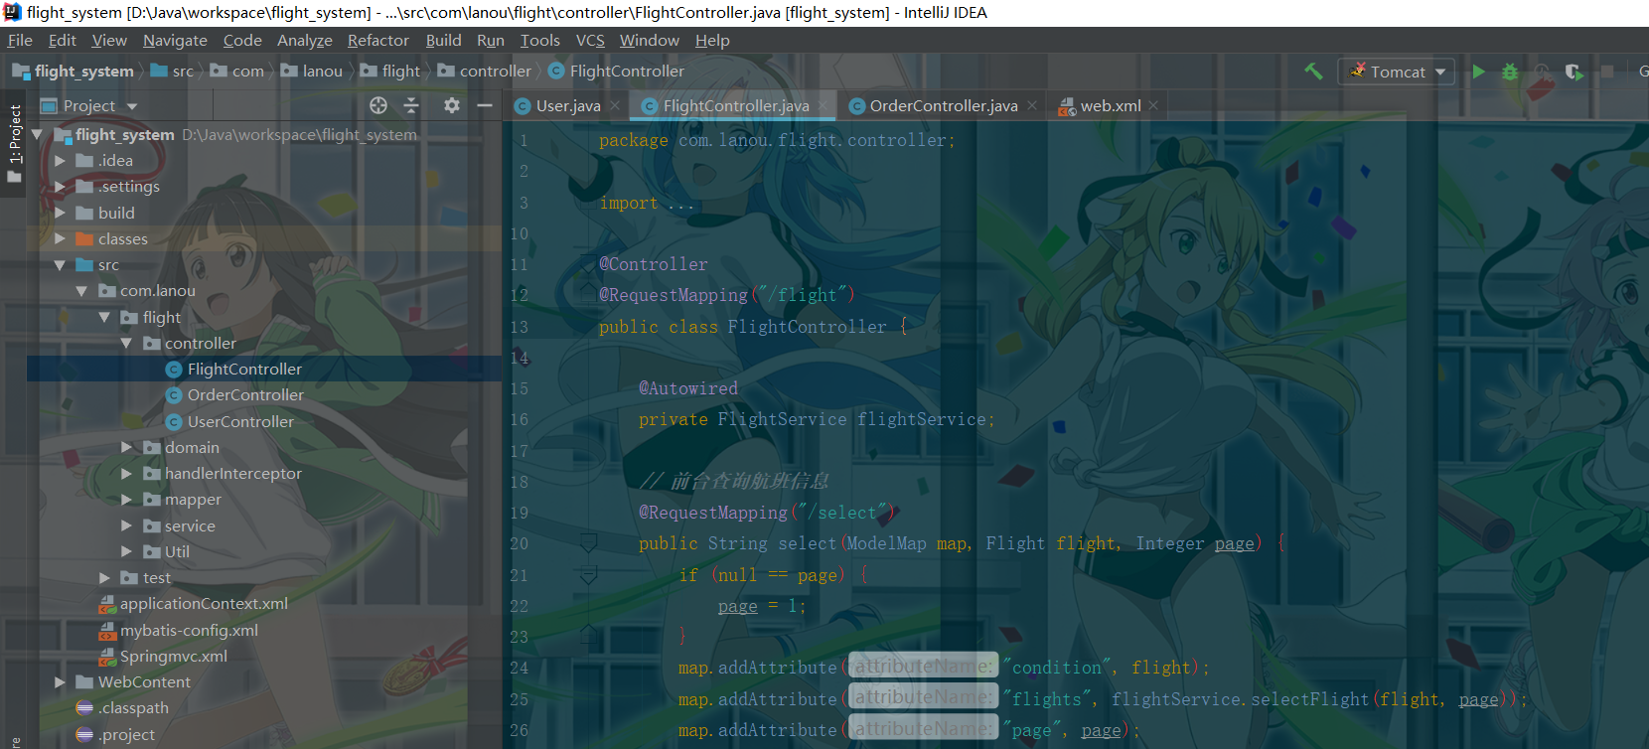The height and width of the screenshot is (749, 1649).
Task: Expand the WebContent folder arrow
Action: pos(61,681)
